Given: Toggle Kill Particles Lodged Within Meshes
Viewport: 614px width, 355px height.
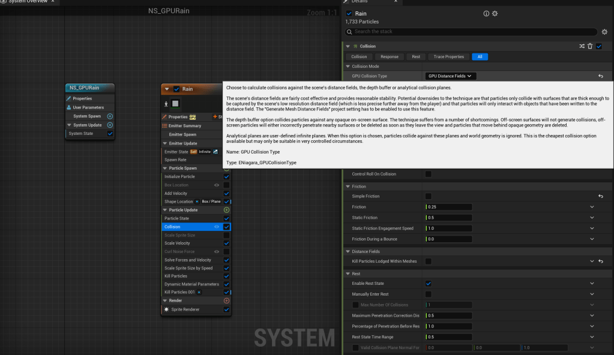Looking at the screenshot, I should pyautogui.click(x=429, y=261).
